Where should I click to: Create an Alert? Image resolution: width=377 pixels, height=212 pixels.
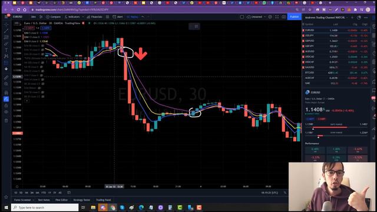coord(118,17)
